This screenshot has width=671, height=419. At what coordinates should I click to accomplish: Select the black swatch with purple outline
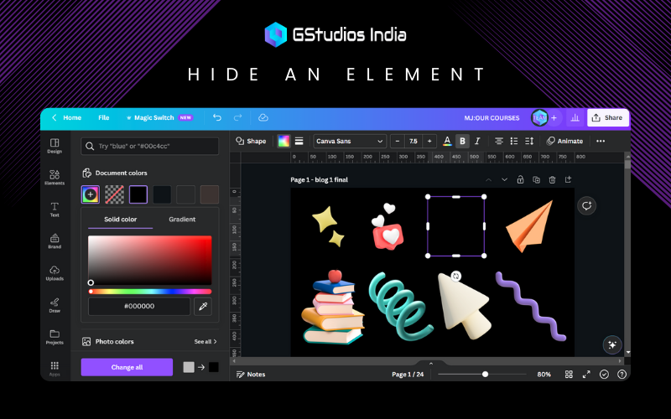[138, 194]
